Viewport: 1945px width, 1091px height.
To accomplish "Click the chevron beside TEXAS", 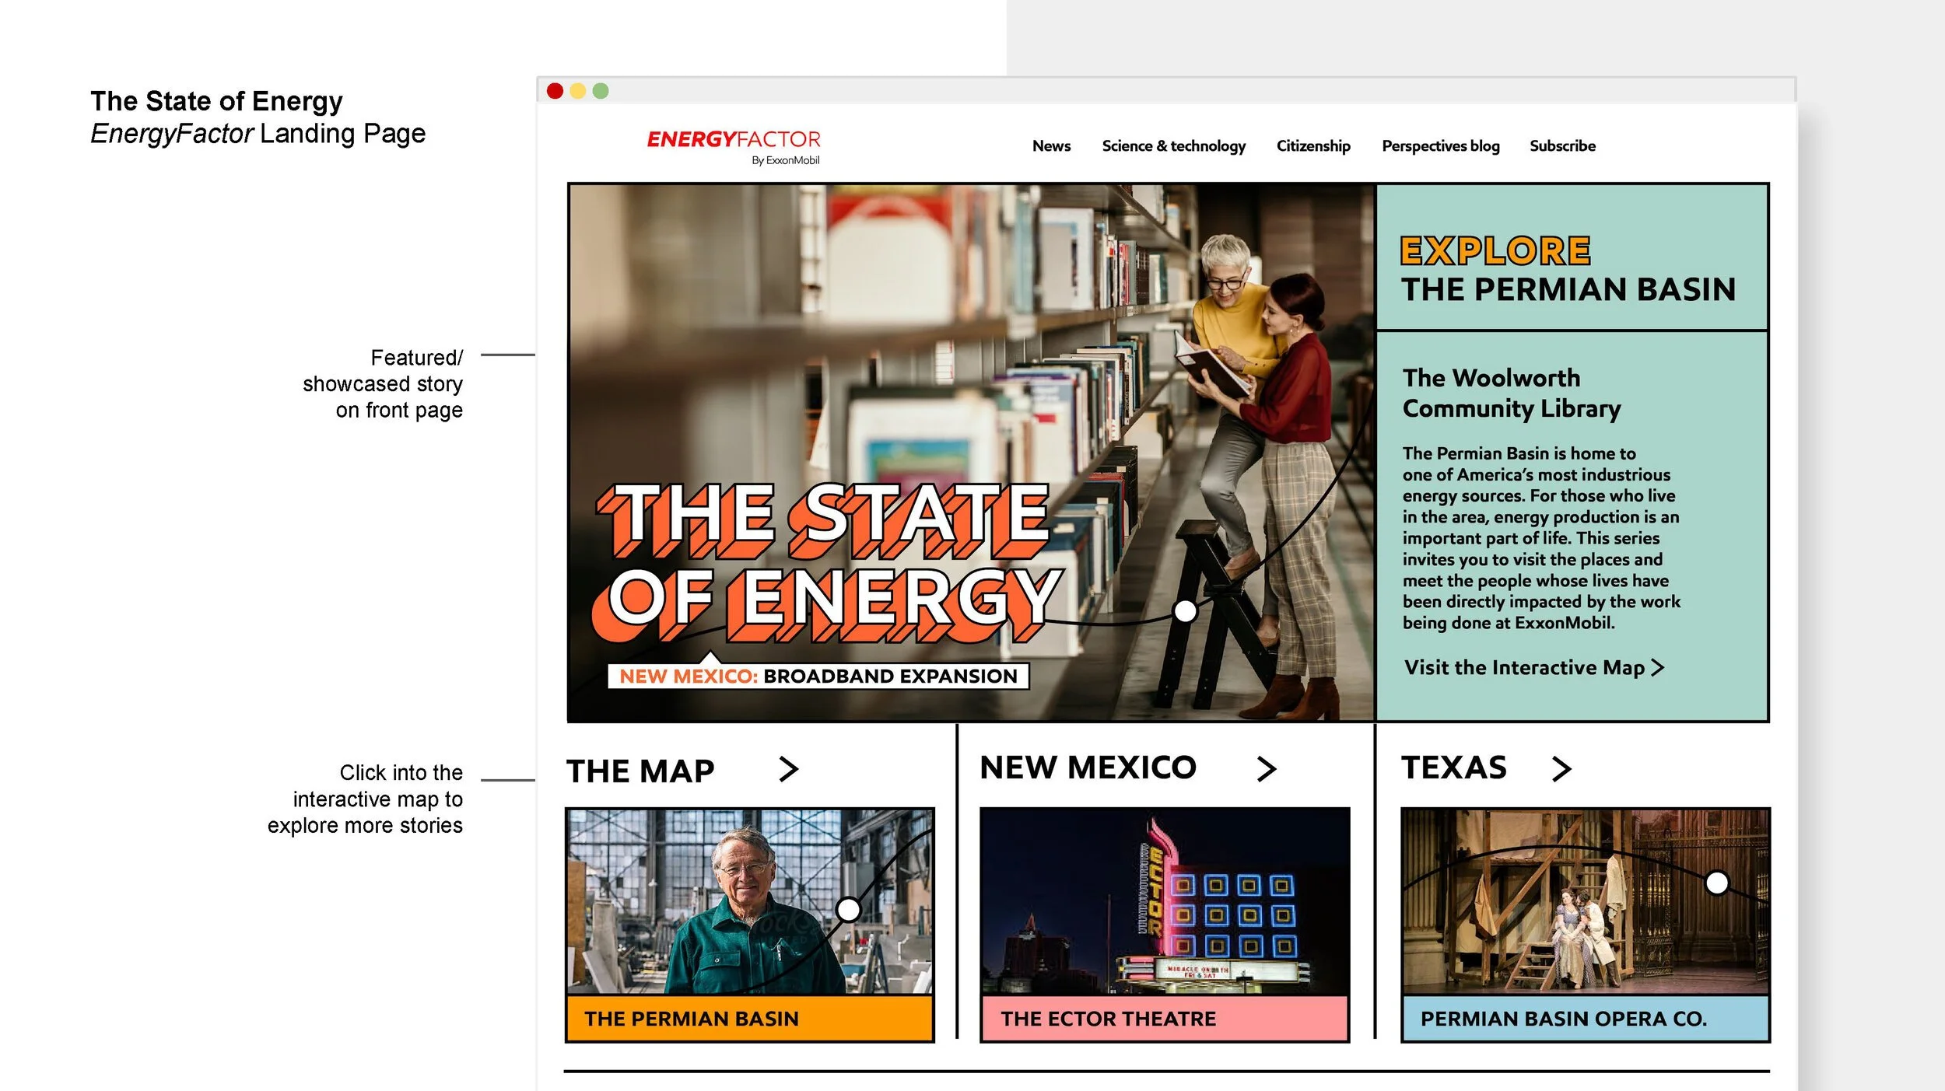I will point(1561,768).
